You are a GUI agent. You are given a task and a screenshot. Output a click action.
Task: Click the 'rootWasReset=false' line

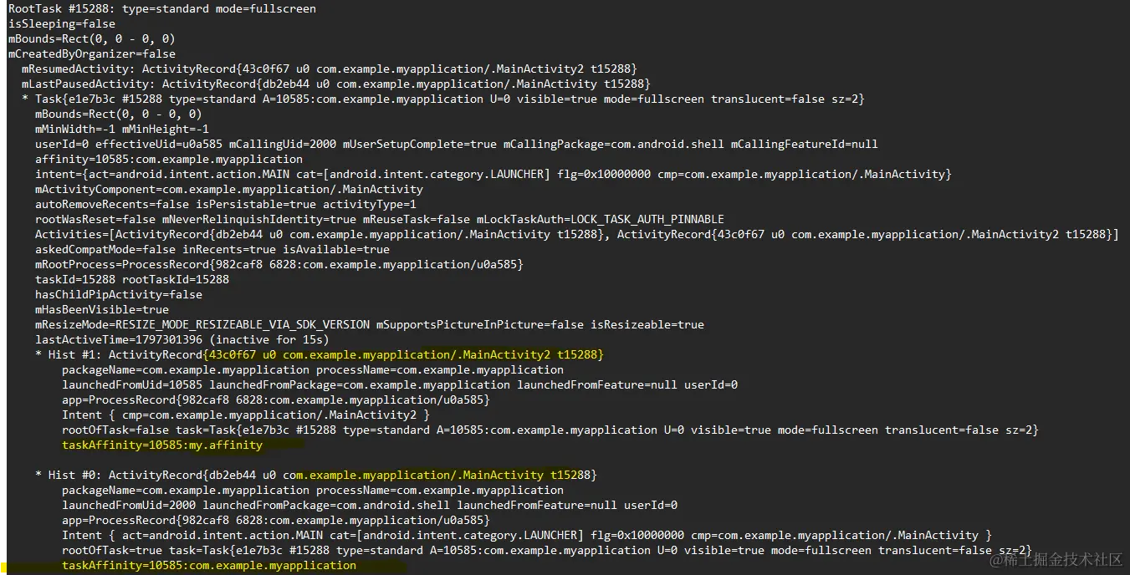pos(380,220)
